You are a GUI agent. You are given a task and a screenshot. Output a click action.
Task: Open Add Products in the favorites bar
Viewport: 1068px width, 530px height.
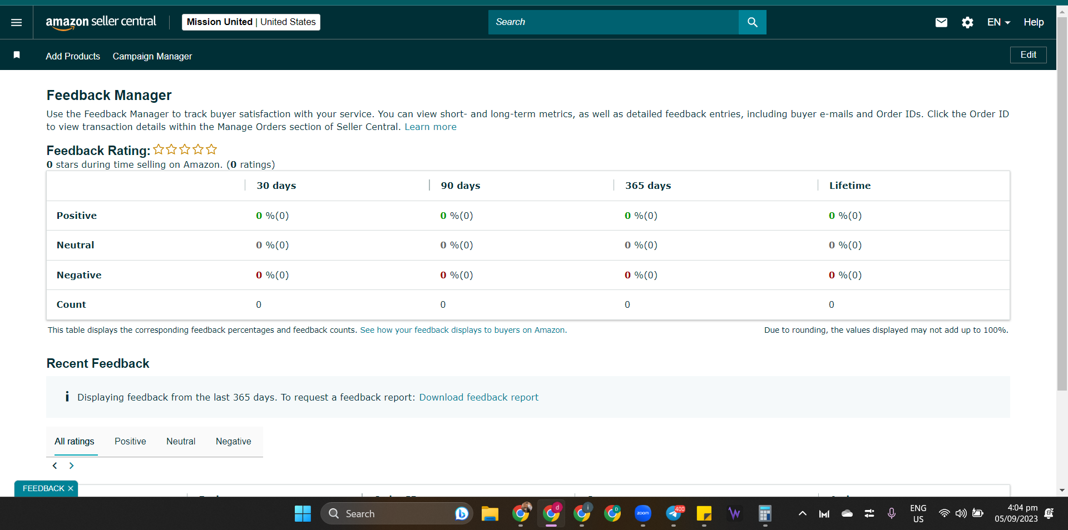pyautogui.click(x=73, y=56)
